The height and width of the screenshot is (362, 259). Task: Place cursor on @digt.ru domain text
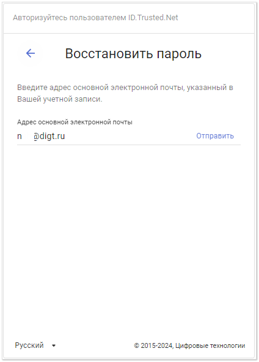49,136
